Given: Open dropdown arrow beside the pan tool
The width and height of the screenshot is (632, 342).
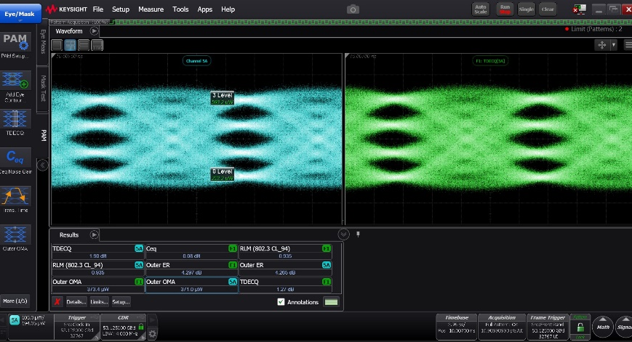Looking at the screenshot, I should pyautogui.click(x=614, y=45).
